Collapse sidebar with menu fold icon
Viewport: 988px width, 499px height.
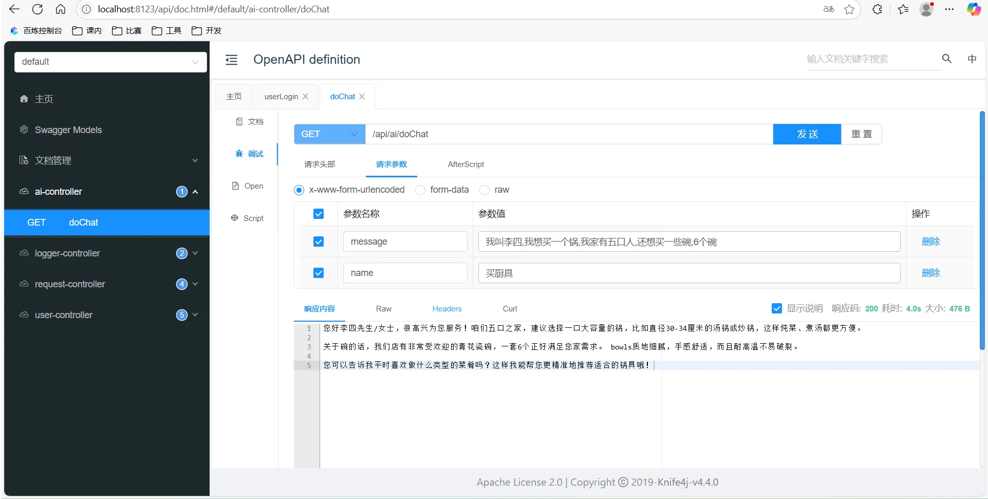(x=232, y=60)
